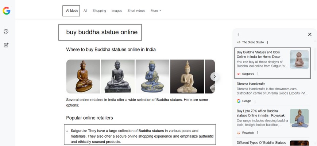317x146 pixels.
Task: Click the Google logo icon
Action: (7, 11)
